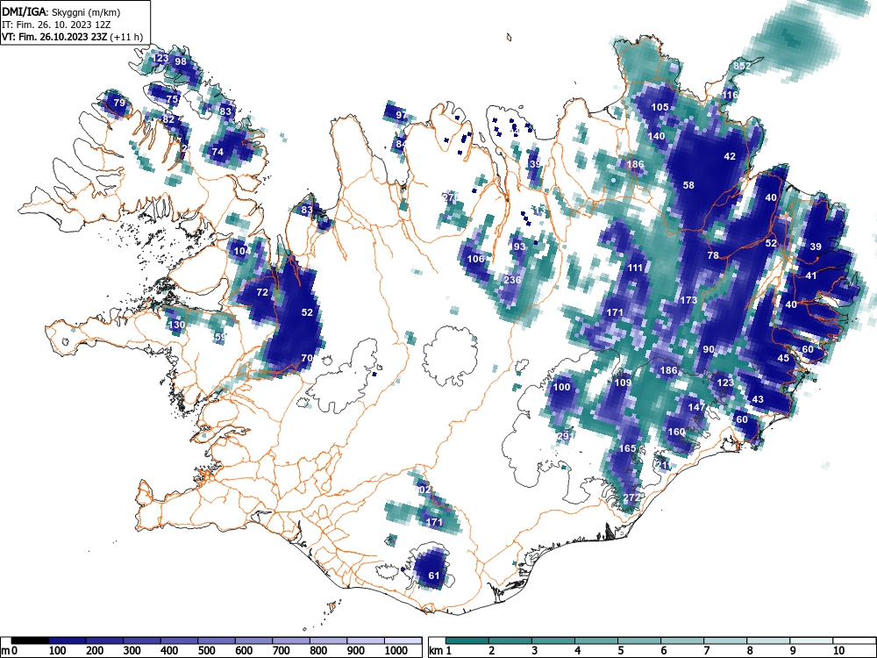The image size is (877, 658).
Task: Click the visibility value '98' in the Westfjords
Action: (x=181, y=61)
